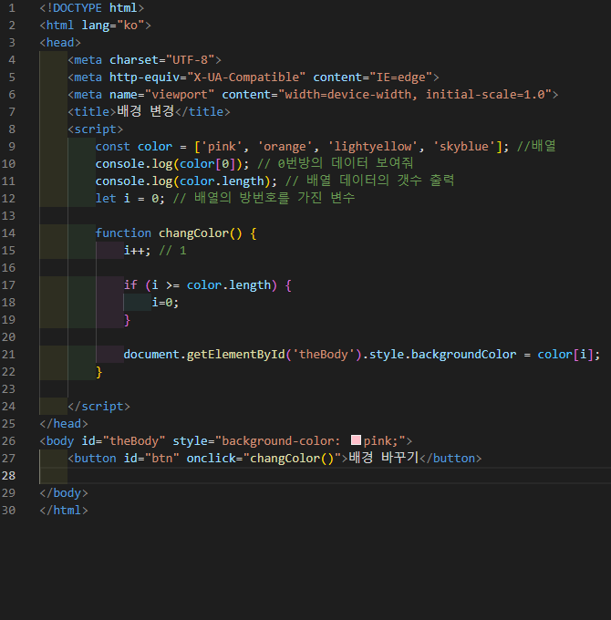The width and height of the screenshot is (611, 620).
Task: Click color.length inside console.log on line 11
Action: point(222,181)
